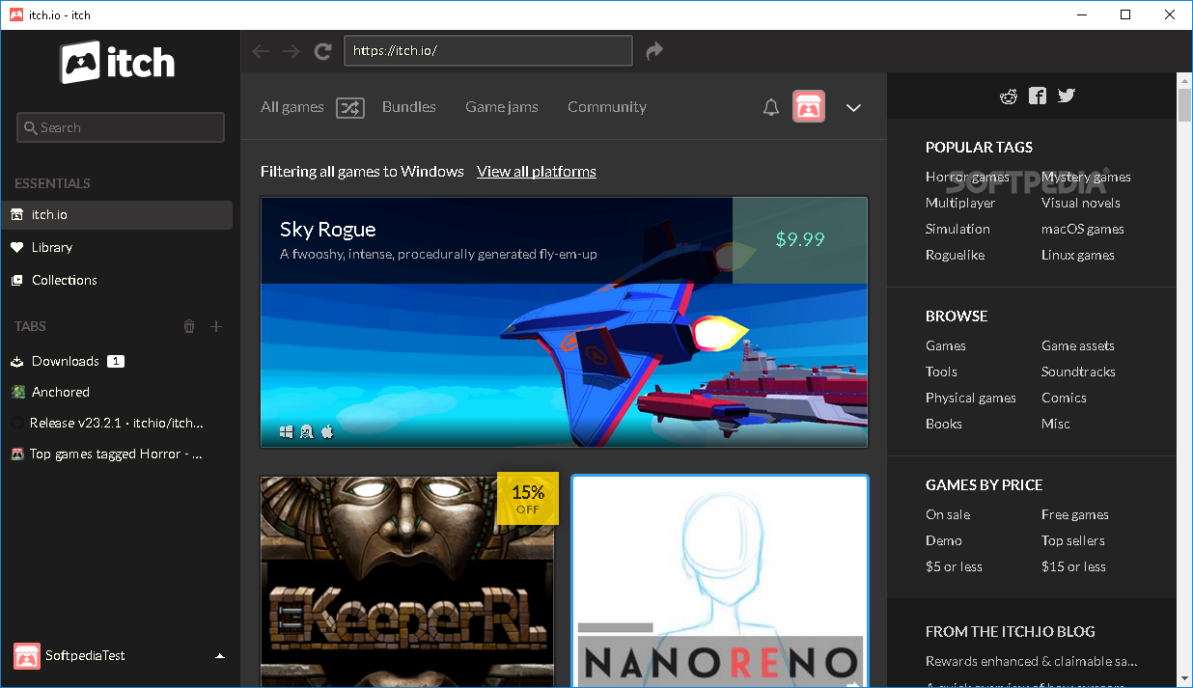Focus the Search field
The image size is (1193, 688).
(x=121, y=127)
